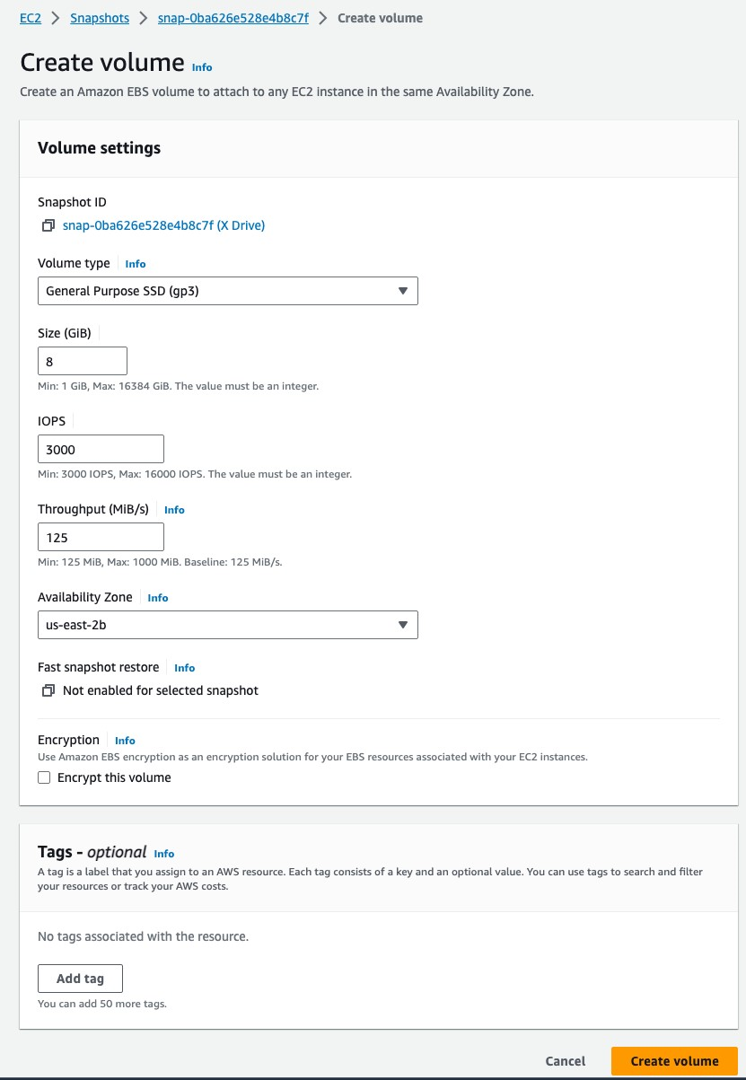Cancel volume creation
The image size is (746, 1080).
(566, 1061)
